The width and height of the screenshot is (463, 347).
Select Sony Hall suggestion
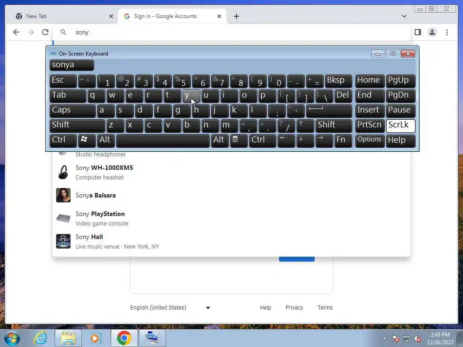coord(232,241)
